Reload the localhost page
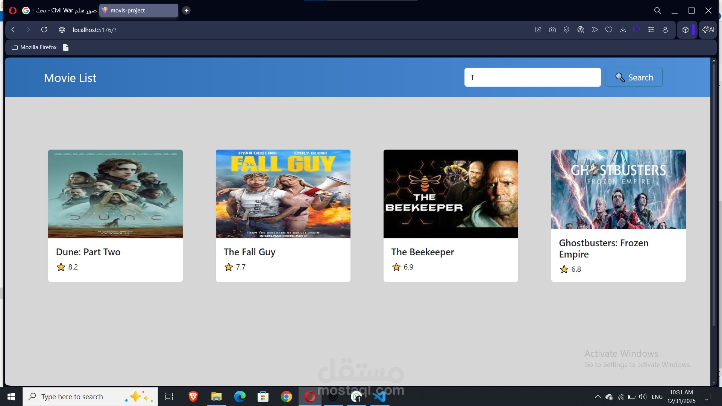This screenshot has height=406, width=722. (x=44, y=30)
